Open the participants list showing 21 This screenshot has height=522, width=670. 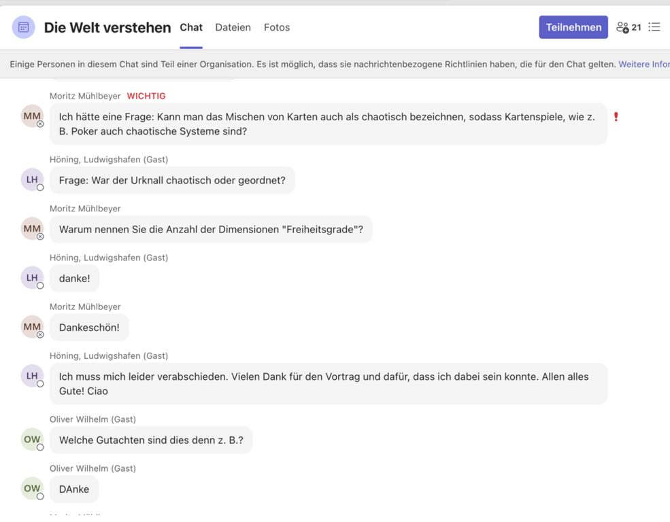point(629,27)
